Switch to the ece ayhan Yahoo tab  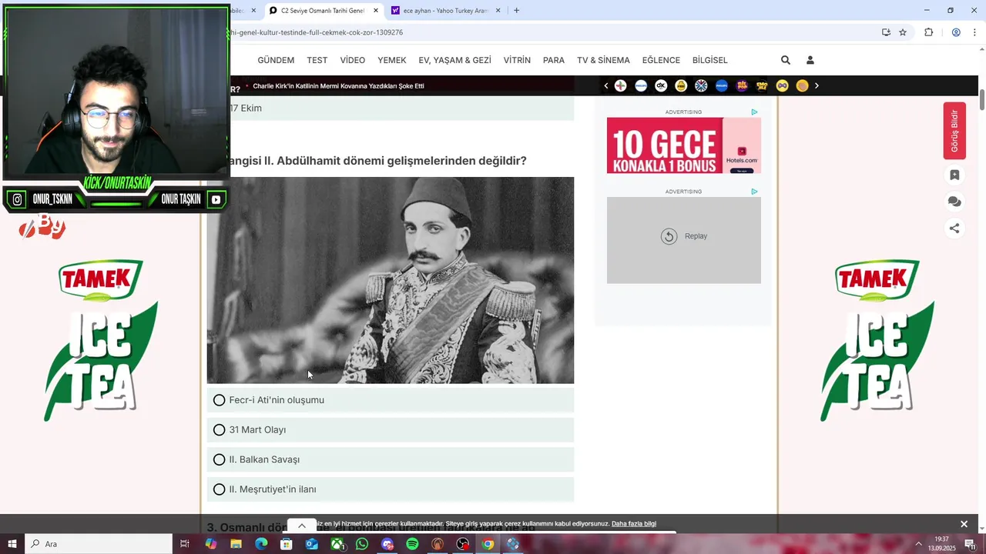click(x=445, y=11)
